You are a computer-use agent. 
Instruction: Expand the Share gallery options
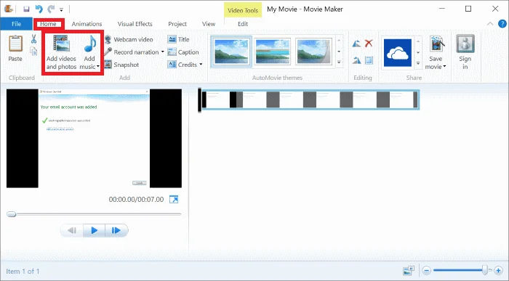(x=418, y=63)
